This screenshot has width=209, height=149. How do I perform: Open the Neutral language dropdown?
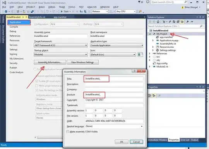point(114,126)
